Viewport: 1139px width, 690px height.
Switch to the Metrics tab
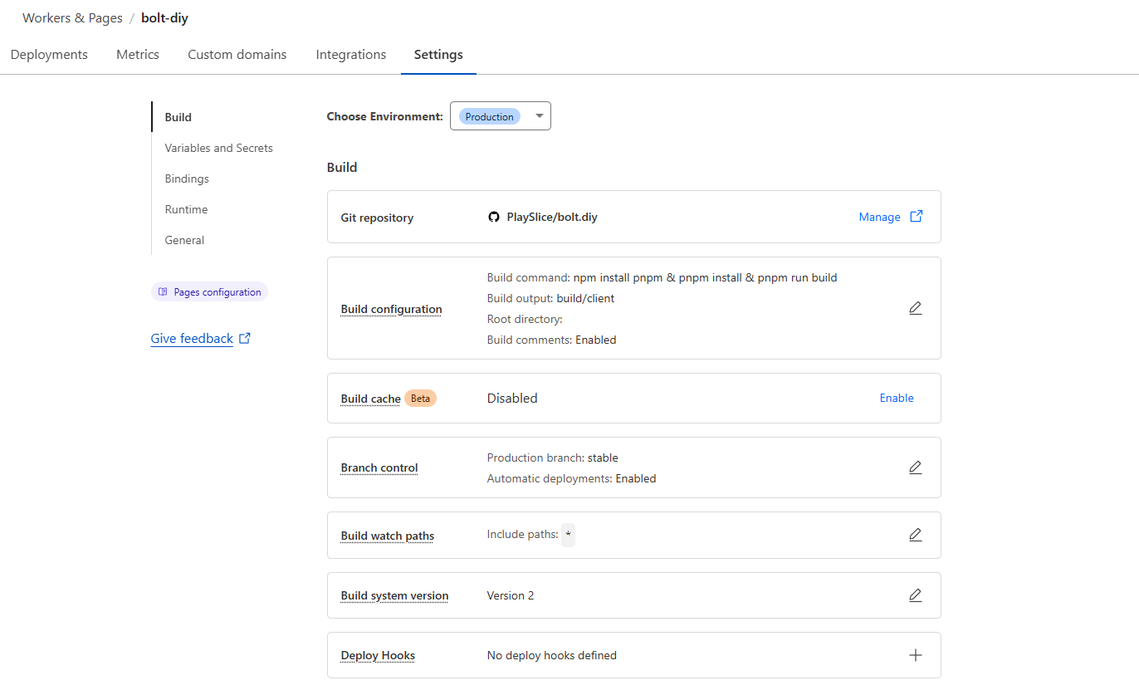(138, 55)
